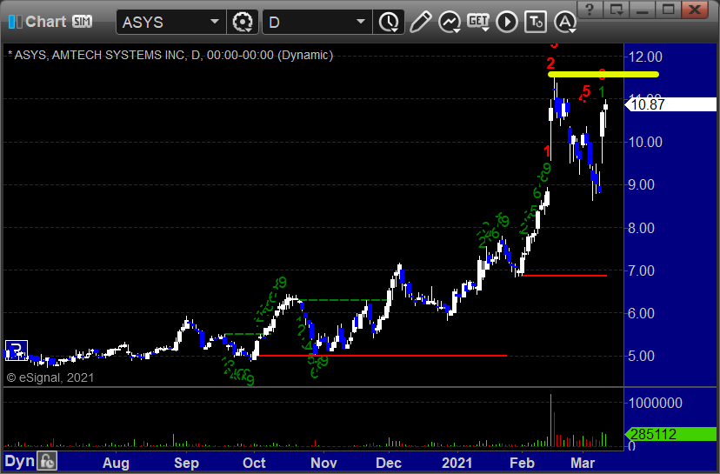This screenshot has height=474, width=720.
Task: Click the Dec label on time axis
Action: coord(389,463)
